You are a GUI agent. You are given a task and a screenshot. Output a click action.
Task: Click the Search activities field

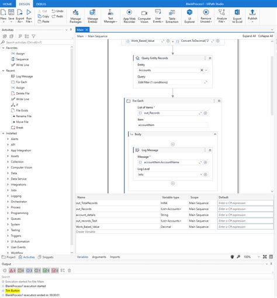point(37,42)
